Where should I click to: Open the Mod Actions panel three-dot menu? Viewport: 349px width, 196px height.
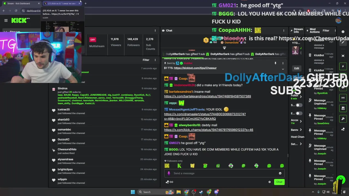[x=336, y=30]
